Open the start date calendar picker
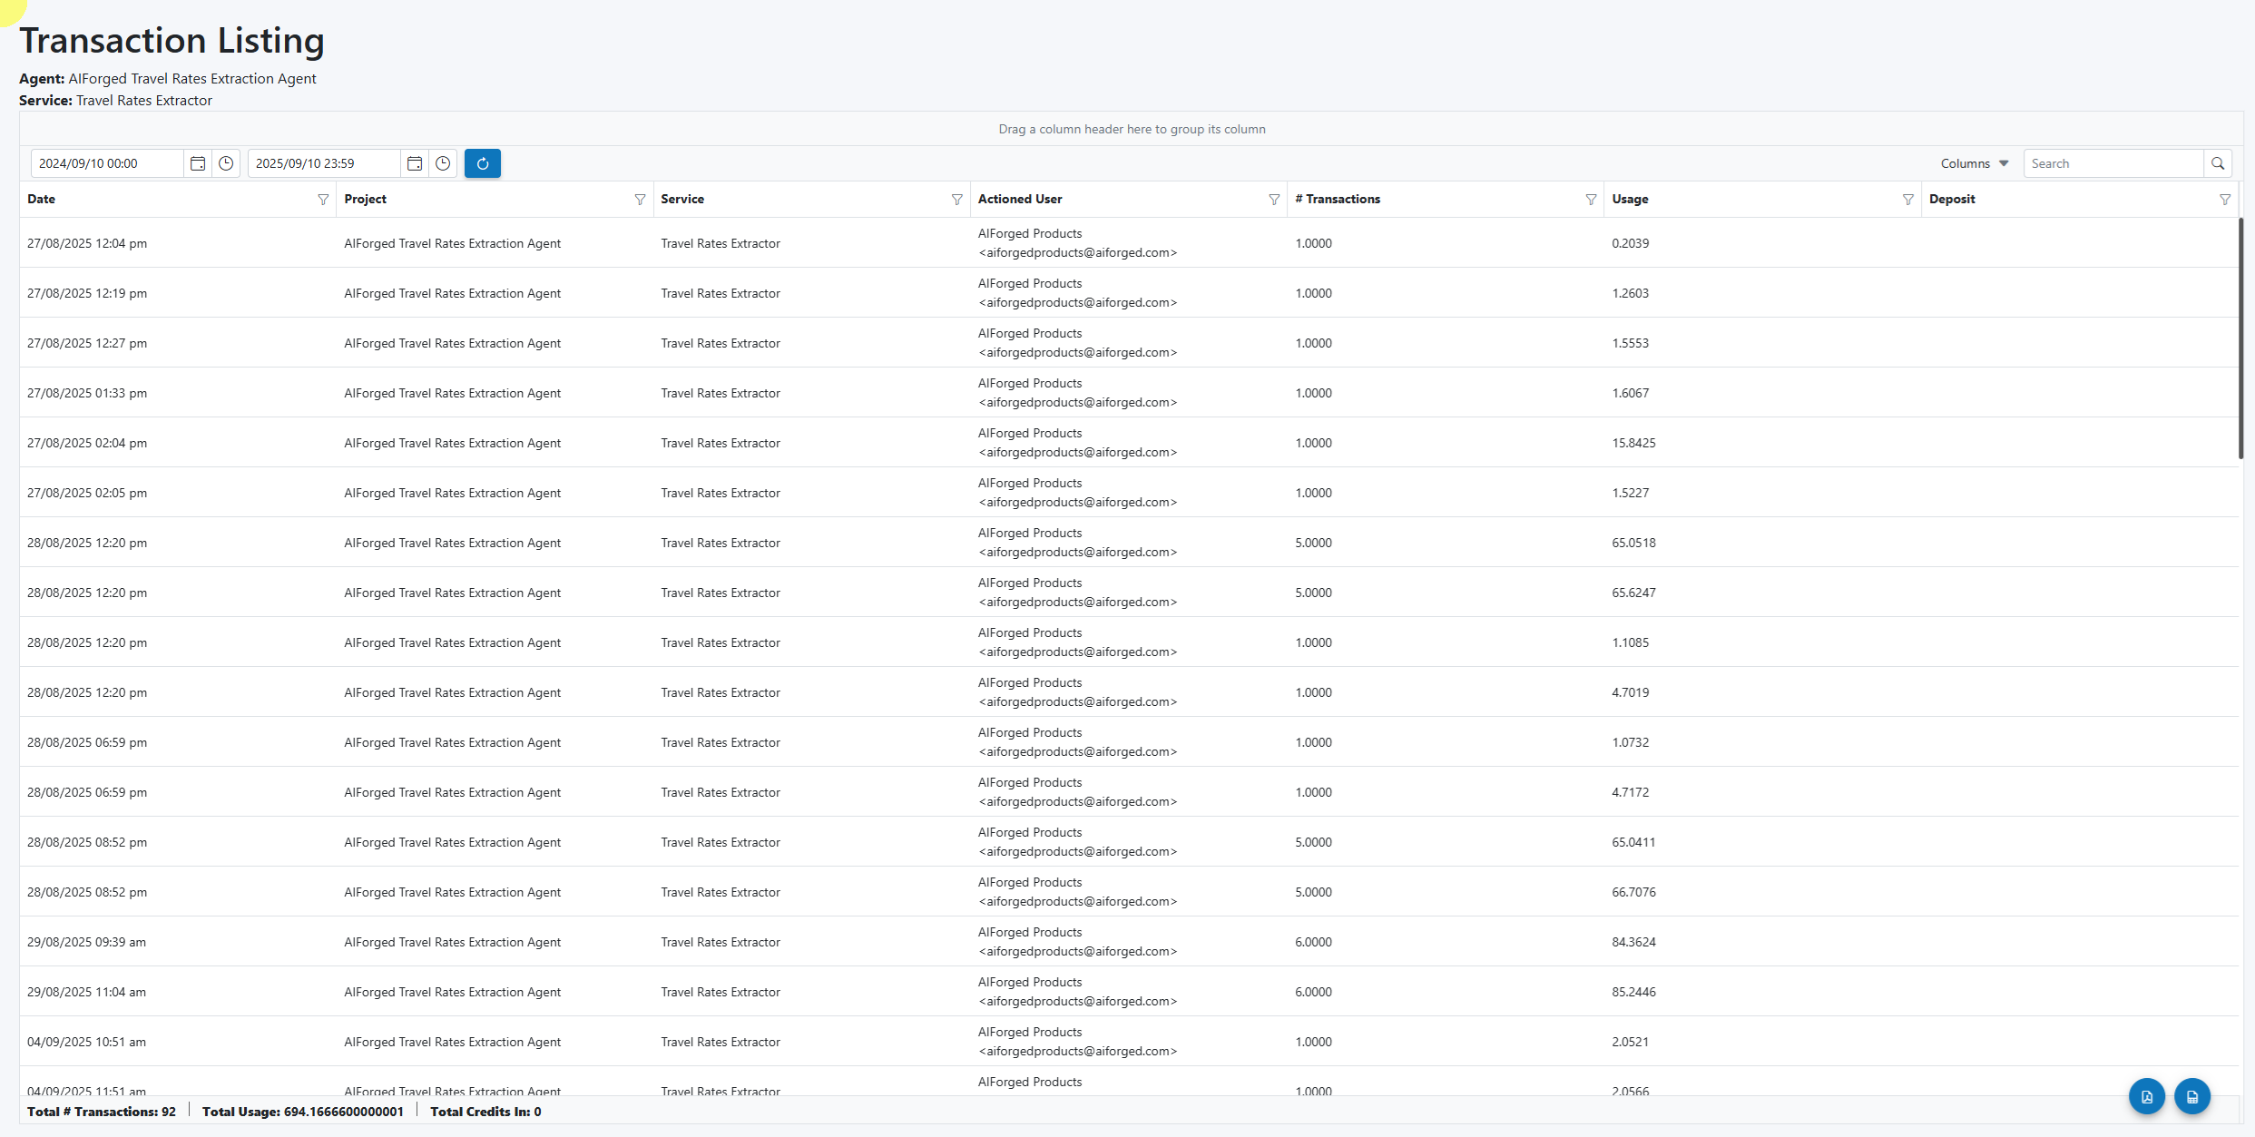Image resolution: width=2255 pixels, height=1137 pixels. click(198, 163)
